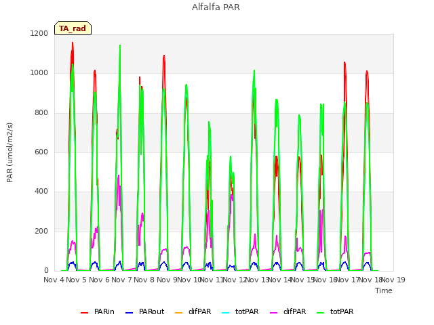Click the TA_rad label box

(73, 28)
